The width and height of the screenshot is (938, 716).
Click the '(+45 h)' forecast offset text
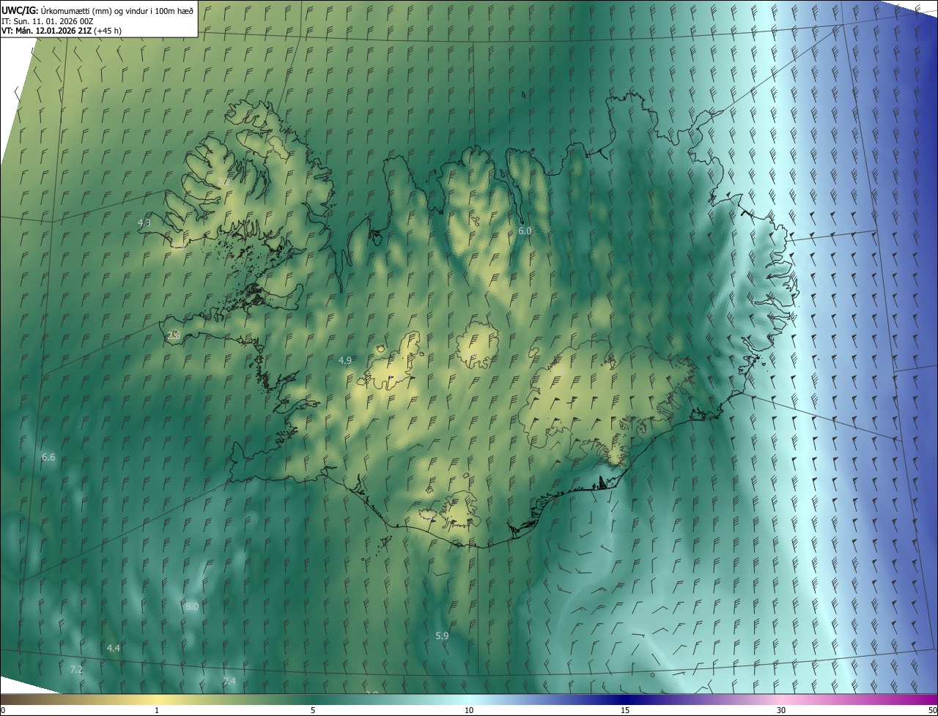coord(107,31)
